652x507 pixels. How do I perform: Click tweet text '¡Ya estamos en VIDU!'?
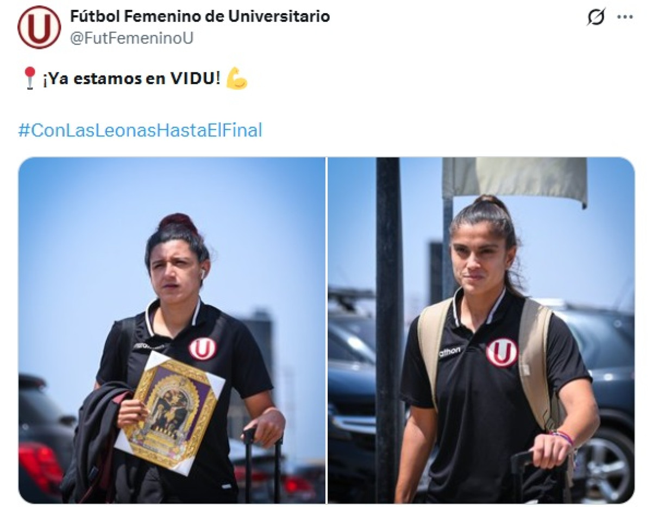[131, 78]
